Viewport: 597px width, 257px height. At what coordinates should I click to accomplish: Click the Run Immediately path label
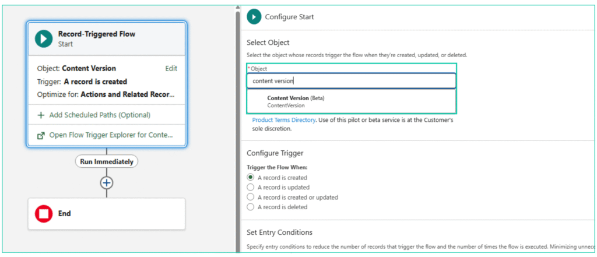click(106, 161)
